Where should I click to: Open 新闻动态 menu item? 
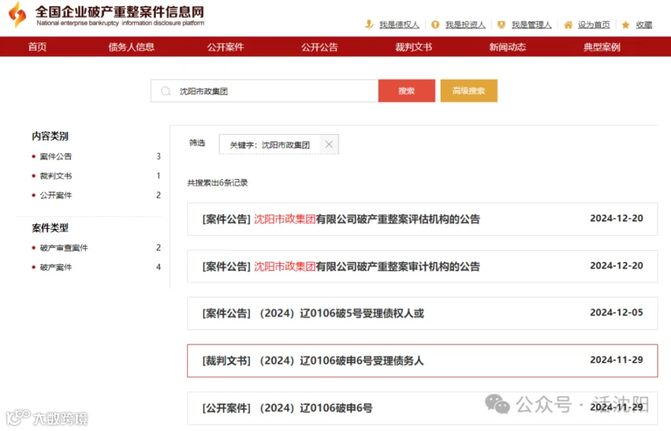click(508, 47)
